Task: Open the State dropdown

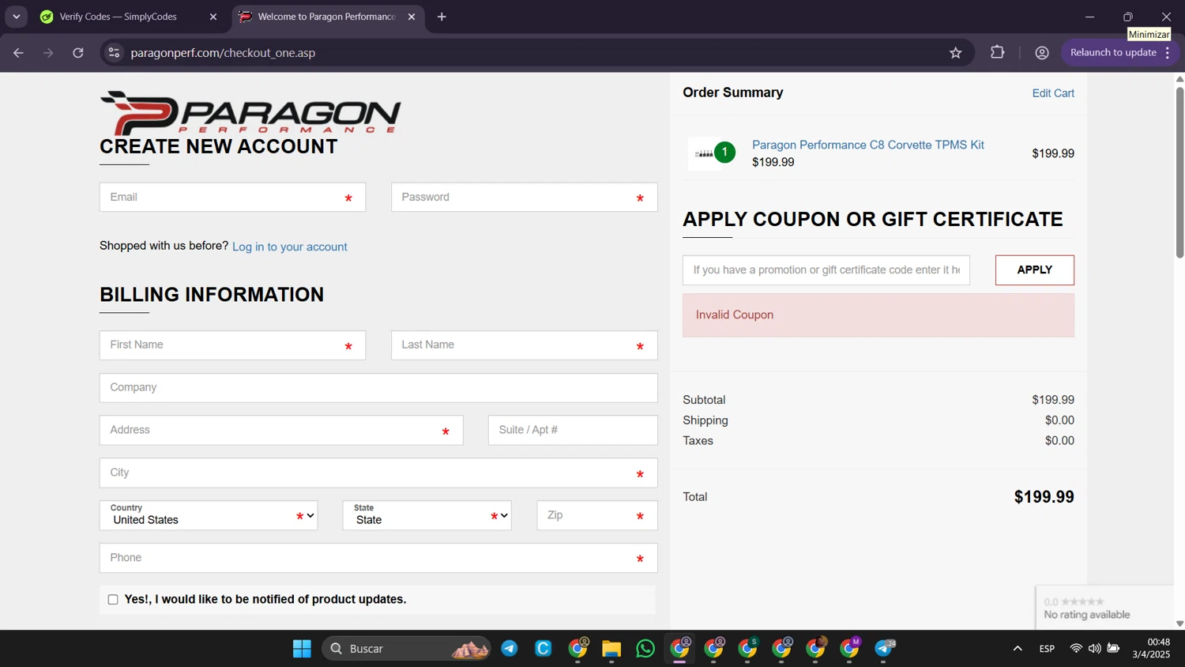Action: coord(427,515)
